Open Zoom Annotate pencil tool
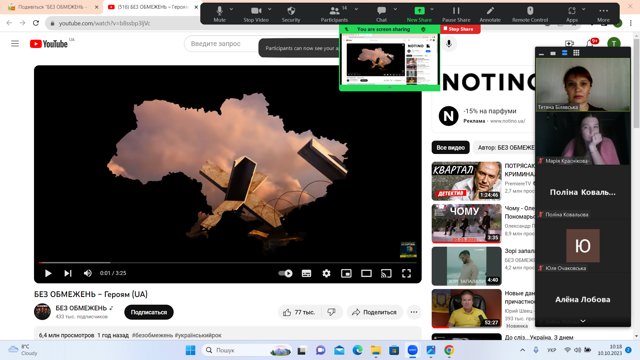 tap(490, 14)
